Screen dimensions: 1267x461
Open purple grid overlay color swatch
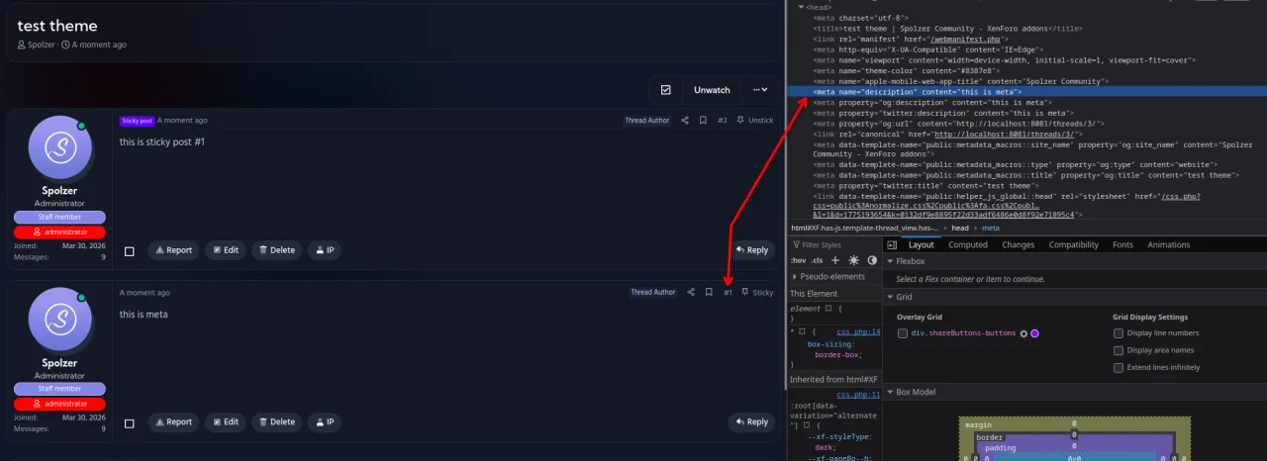(1034, 333)
